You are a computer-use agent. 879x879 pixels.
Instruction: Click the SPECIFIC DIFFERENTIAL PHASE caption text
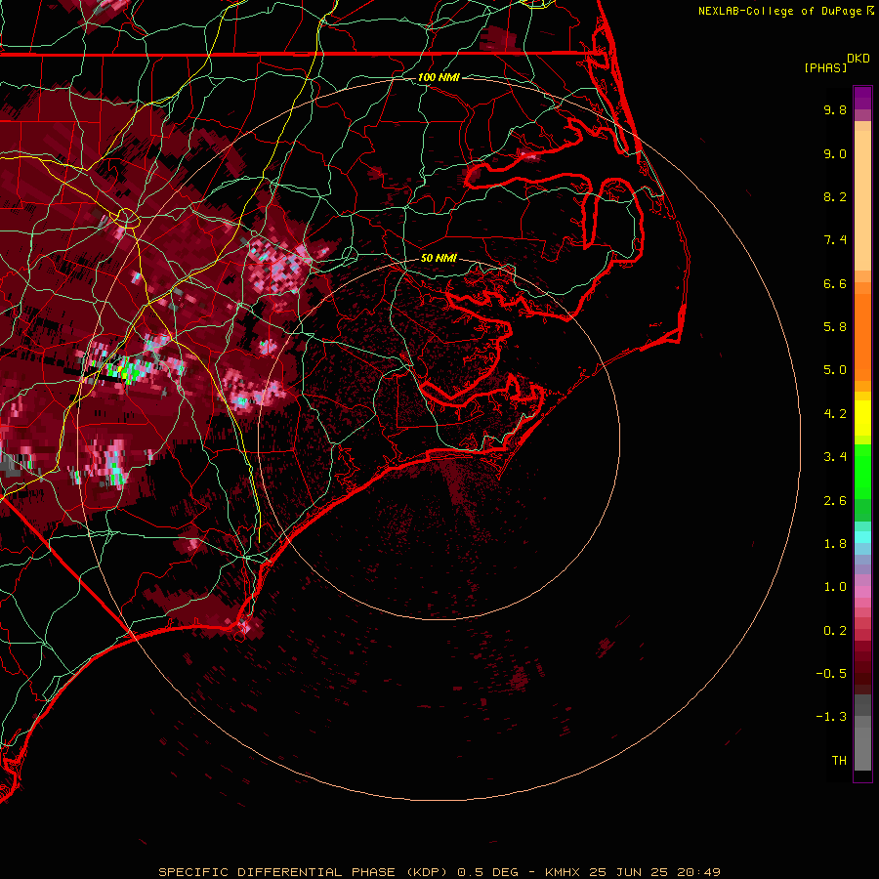click(x=278, y=872)
